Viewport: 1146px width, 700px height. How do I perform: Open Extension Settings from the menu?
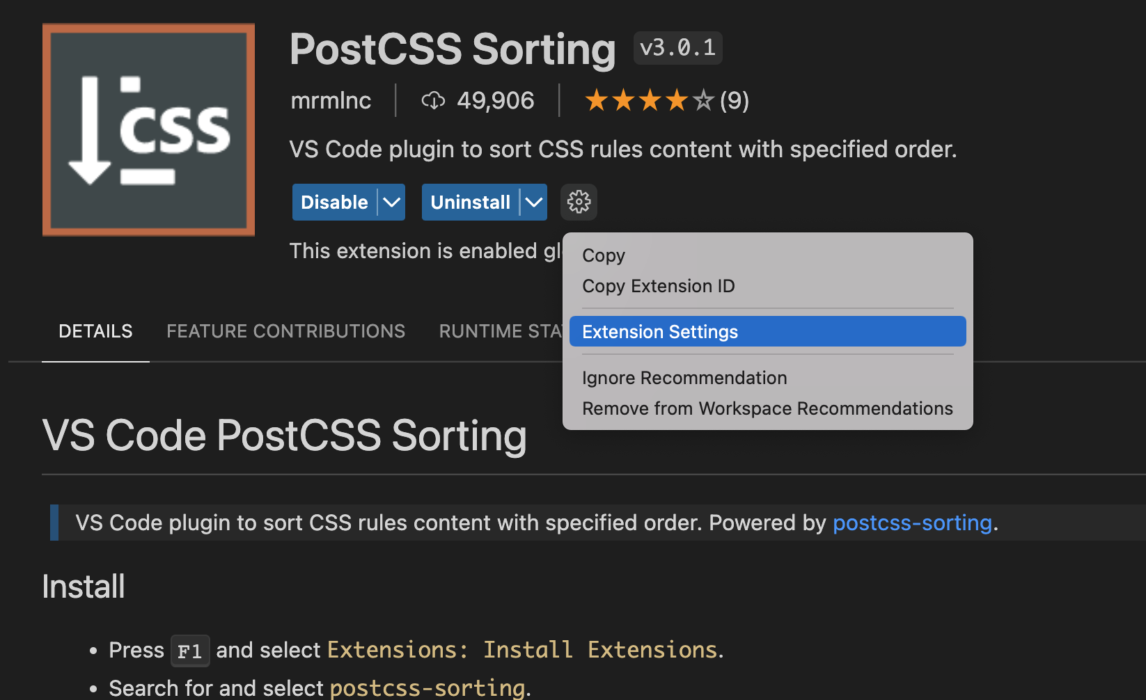659,332
